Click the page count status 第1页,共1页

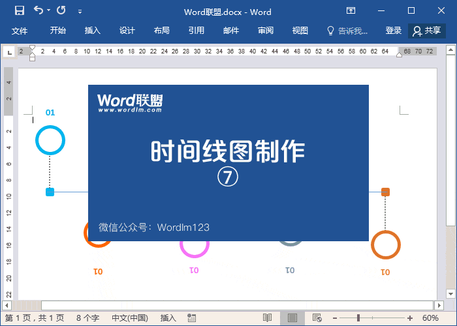(35, 318)
